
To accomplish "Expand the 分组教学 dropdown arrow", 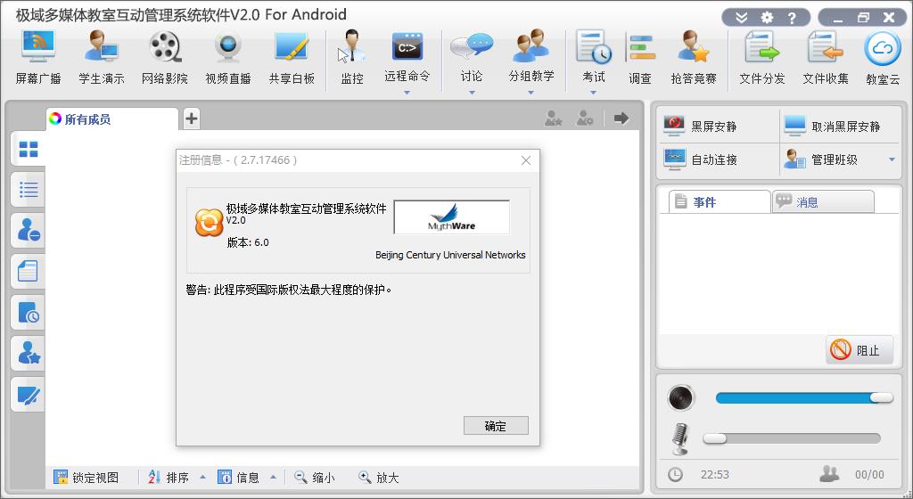I will (531, 93).
